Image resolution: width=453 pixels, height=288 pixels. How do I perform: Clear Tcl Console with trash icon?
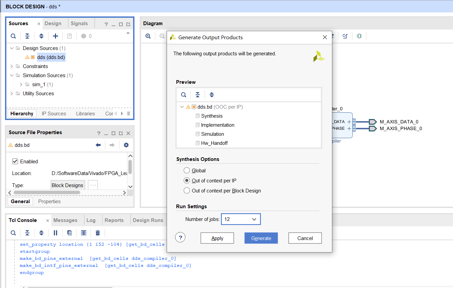[98, 233]
